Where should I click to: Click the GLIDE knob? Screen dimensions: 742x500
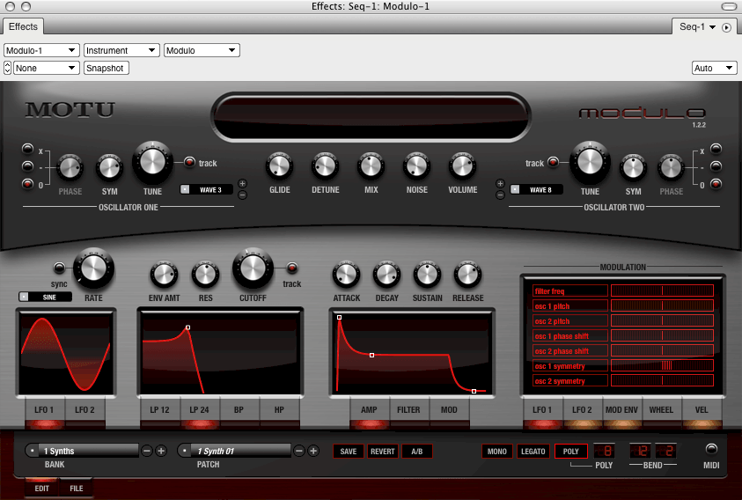[279, 166]
